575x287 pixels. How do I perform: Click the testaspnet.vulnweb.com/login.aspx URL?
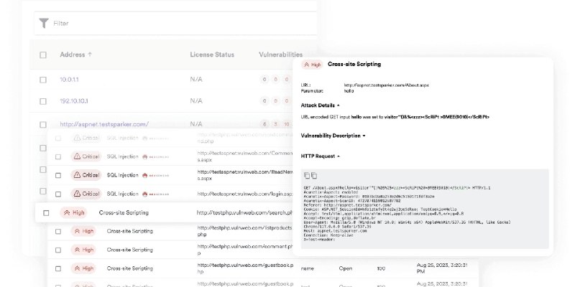pyautogui.click(x=245, y=194)
